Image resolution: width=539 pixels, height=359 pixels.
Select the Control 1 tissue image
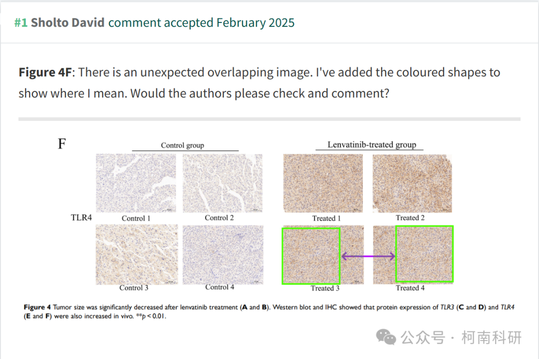pyautogui.click(x=136, y=183)
